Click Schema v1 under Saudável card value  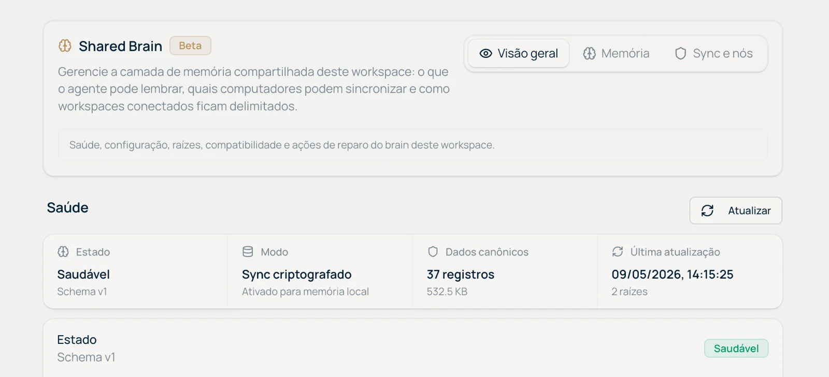click(x=82, y=292)
